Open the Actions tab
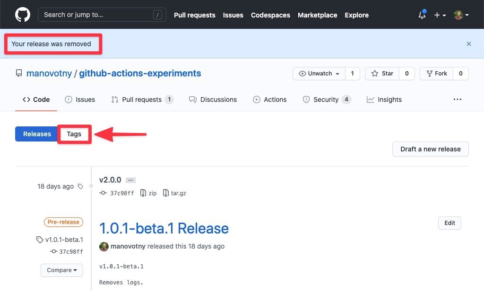 270,100
